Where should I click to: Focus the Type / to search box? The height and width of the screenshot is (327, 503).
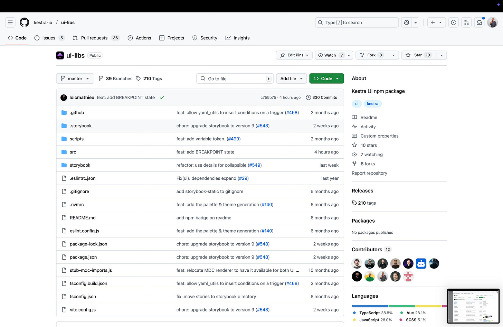tap(357, 22)
